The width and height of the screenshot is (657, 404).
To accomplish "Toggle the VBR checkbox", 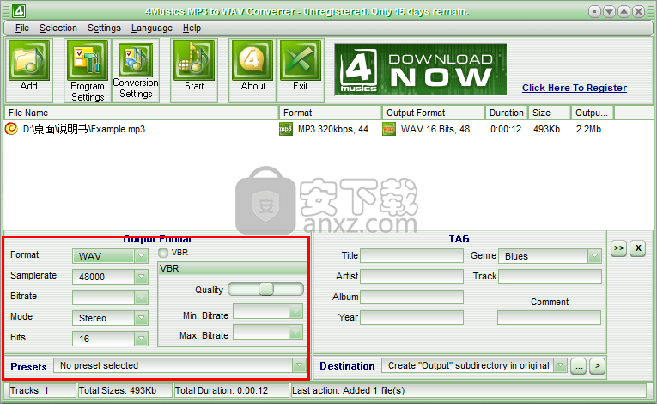I will point(163,253).
